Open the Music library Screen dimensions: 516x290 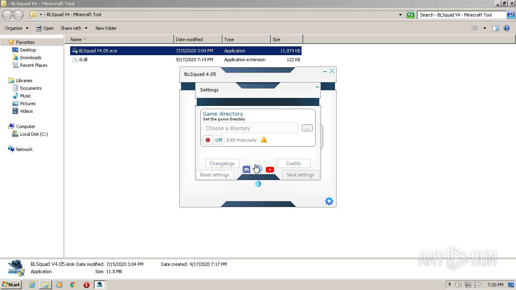click(x=25, y=96)
